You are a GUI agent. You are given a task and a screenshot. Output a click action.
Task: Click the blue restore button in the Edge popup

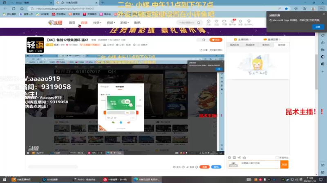click(318, 27)
